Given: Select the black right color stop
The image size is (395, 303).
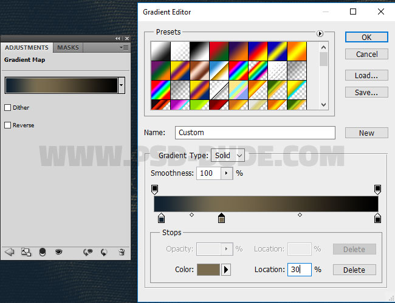Looking at the screenshot, I should click(x=377, y=218).
